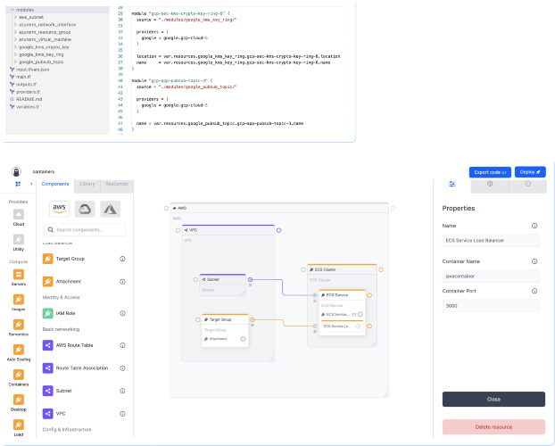Open the info tab in properties panel

click(x=527, y=184)
